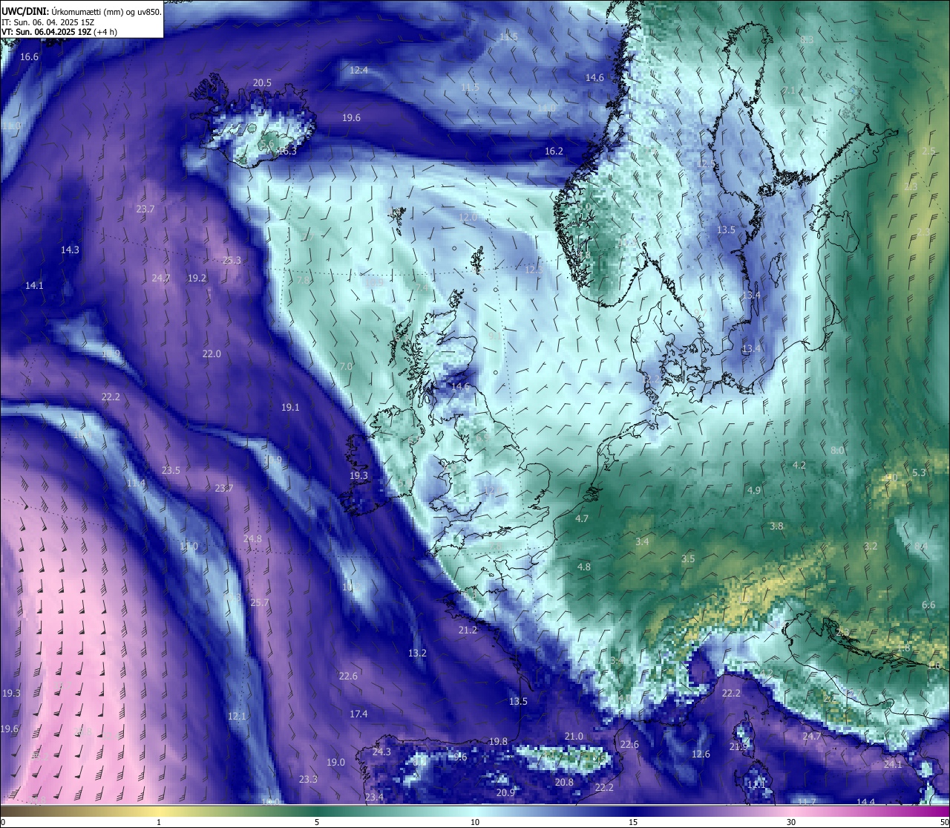
Task: Click the value '20.5' above Iceland
Action: click(262, 83)
